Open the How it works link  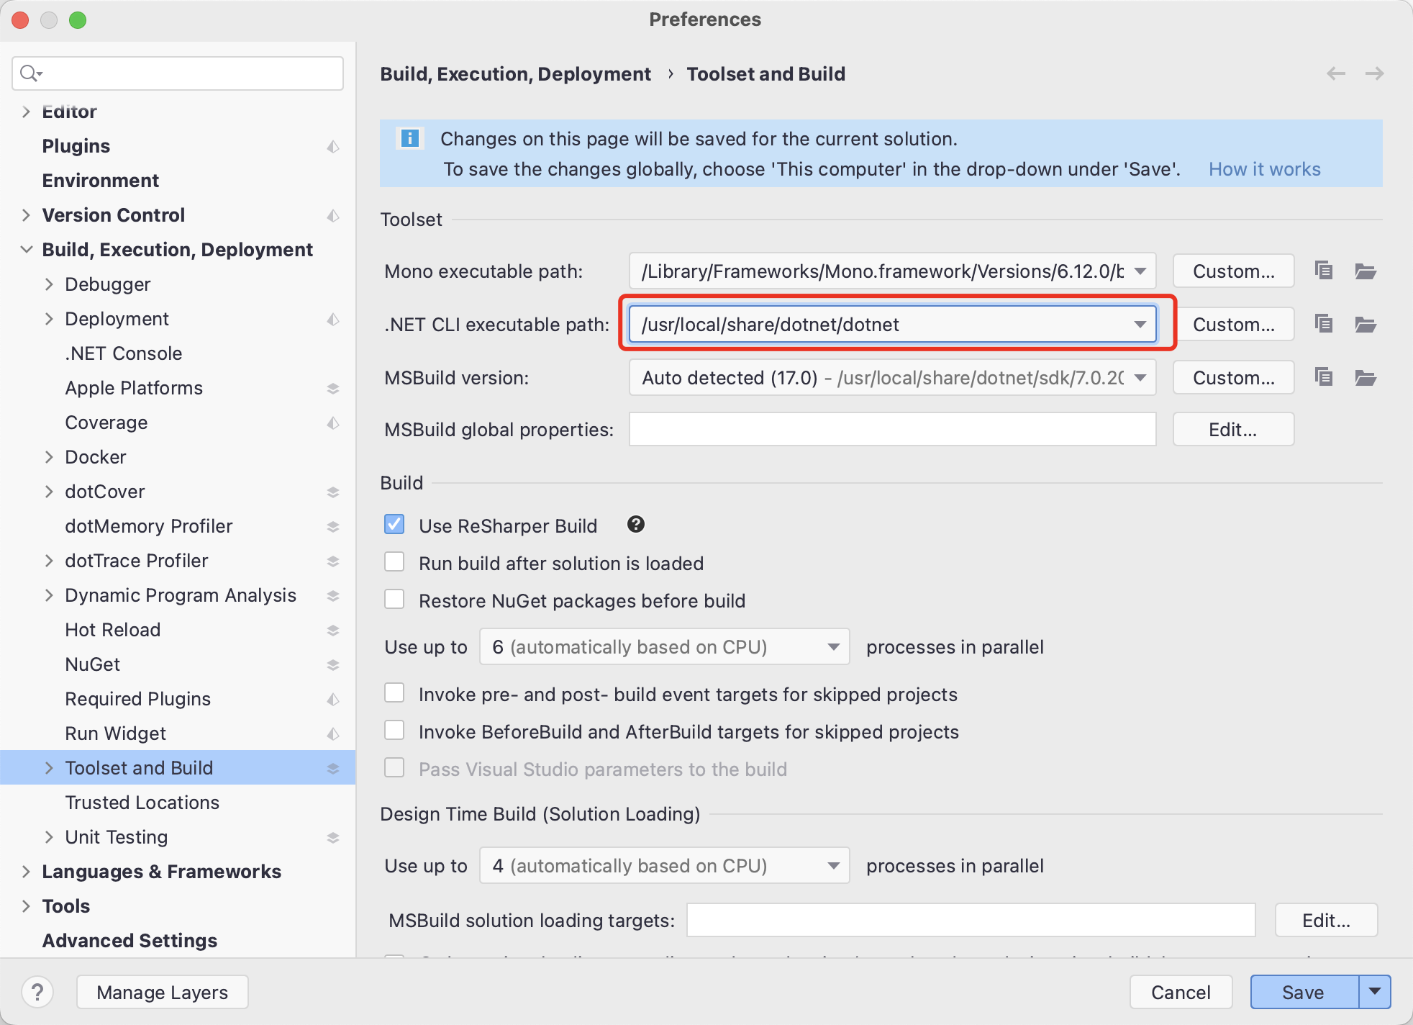coord(1265,169)
